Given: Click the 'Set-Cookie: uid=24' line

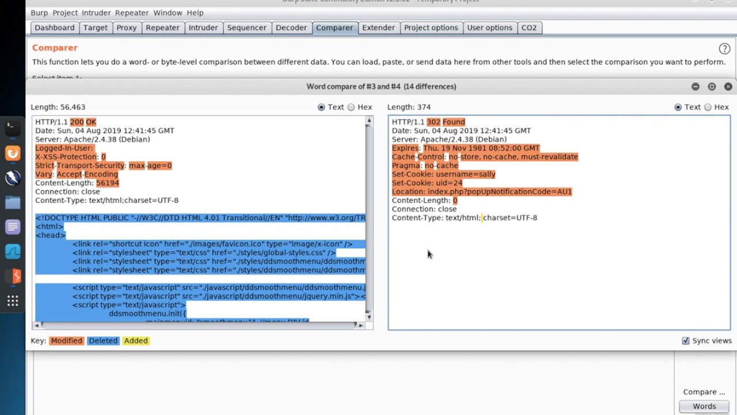Looking at the screenshot, I should pos(427,183).
